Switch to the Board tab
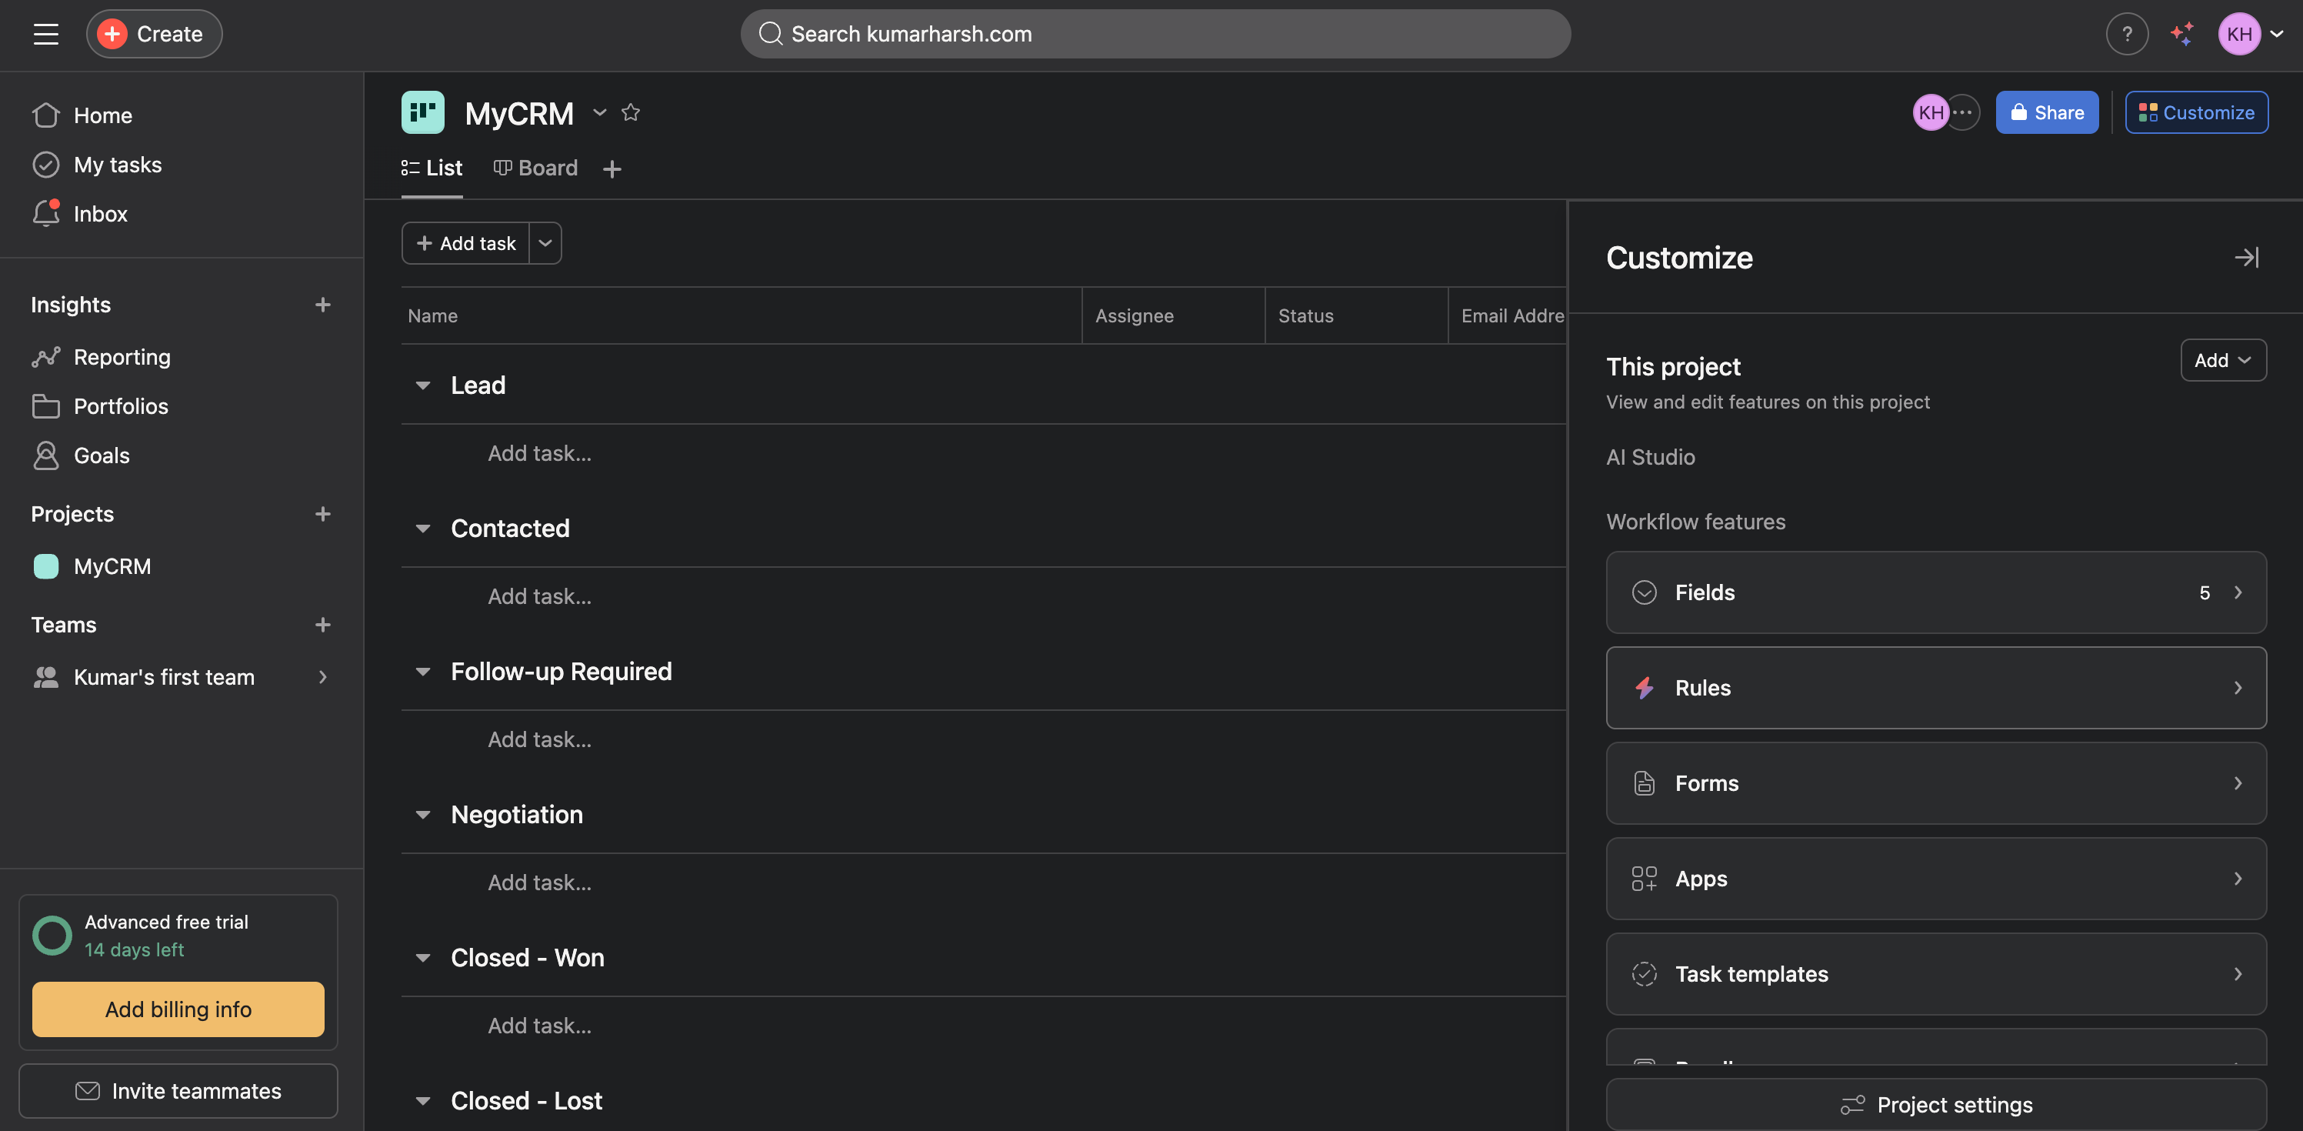Screen dimensions: 2303x1131 click(535, 167)
